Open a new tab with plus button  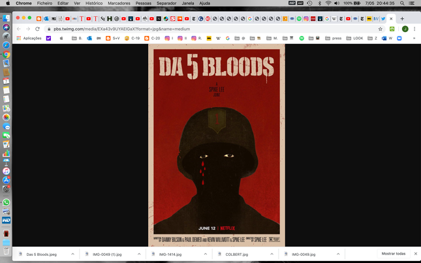click(x=402, y=18)
